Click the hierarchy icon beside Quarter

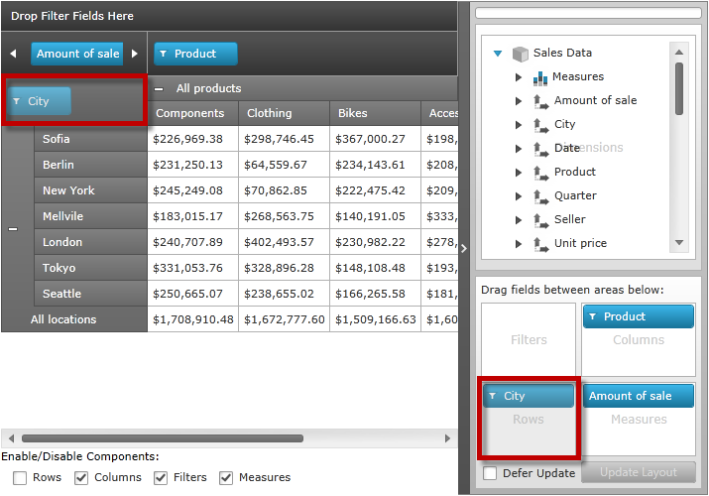540,196
